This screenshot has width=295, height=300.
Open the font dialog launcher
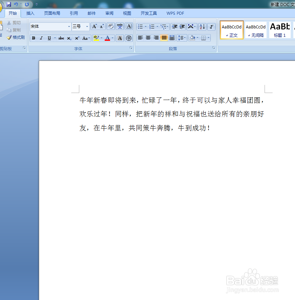click(131, 48)
